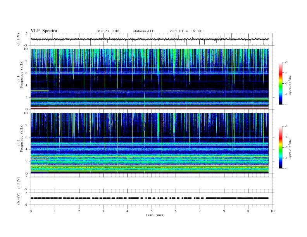Click the ch.4 dashed signal trace
This screenshot has width=307, height=237.
coord(150,198)
